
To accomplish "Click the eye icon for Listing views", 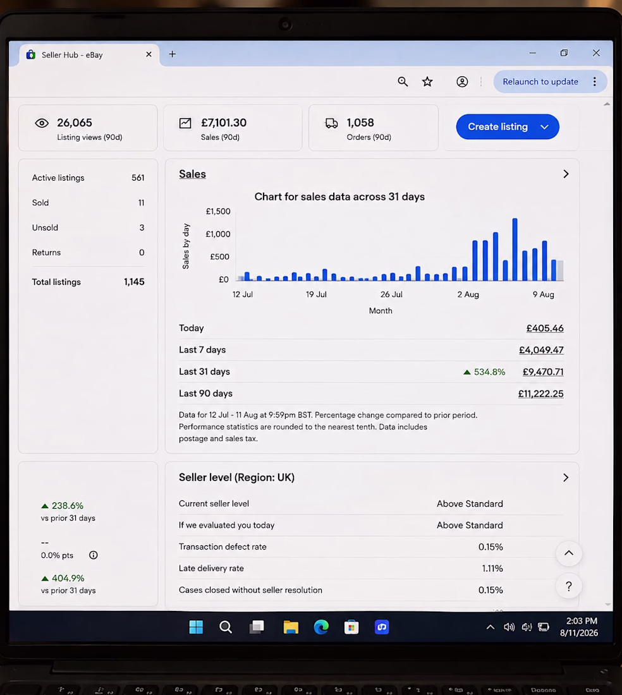I will 42,123.
